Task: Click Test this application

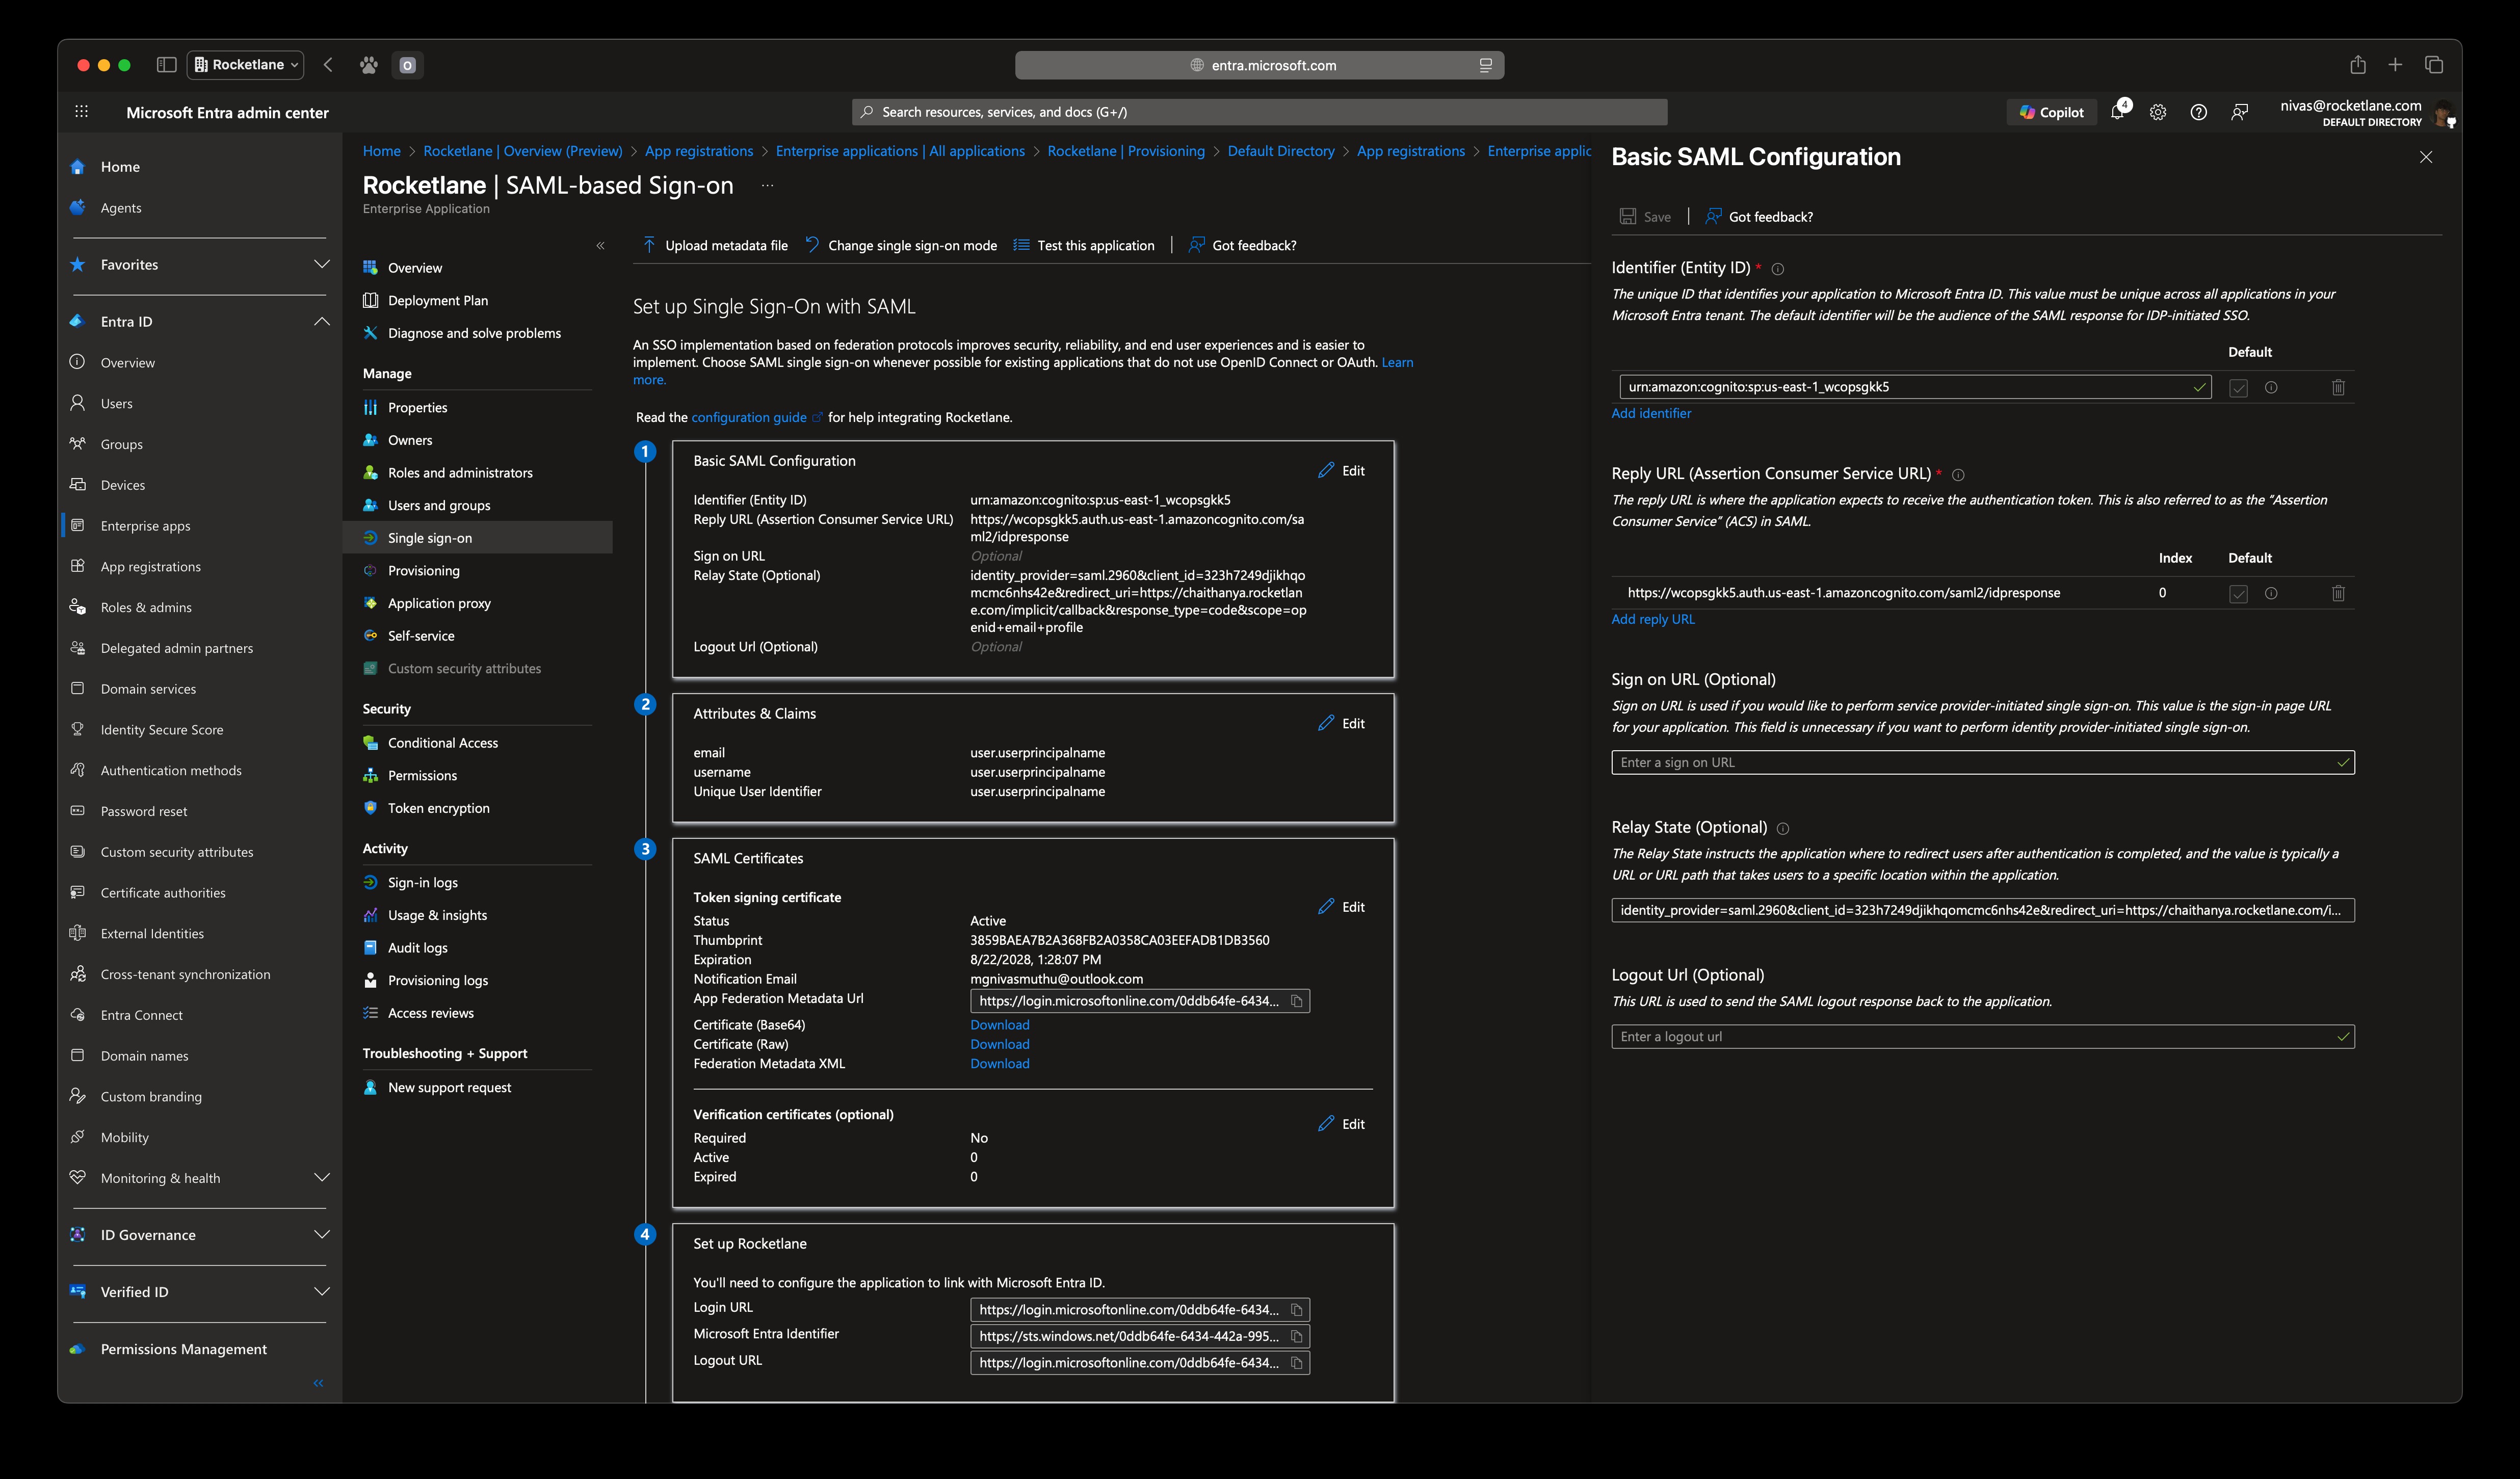Action: [x=1084, y=246]
